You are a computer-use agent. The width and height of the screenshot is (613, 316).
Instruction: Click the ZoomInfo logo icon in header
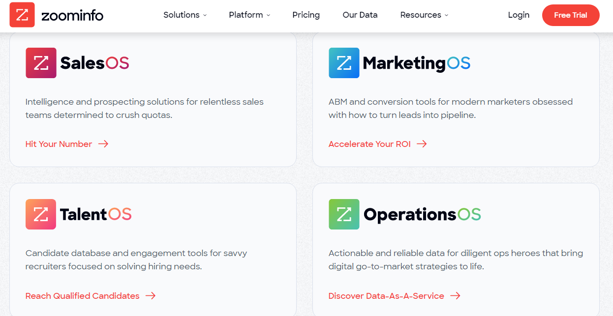click(22, 15)
